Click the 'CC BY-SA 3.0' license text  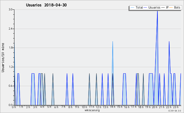point(174,111)
